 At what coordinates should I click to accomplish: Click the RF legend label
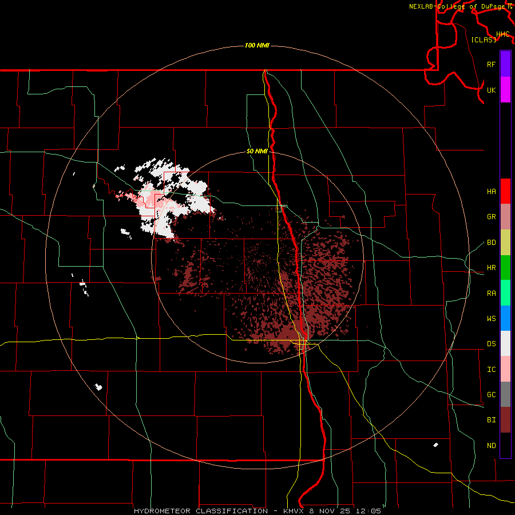coord(491,64)
